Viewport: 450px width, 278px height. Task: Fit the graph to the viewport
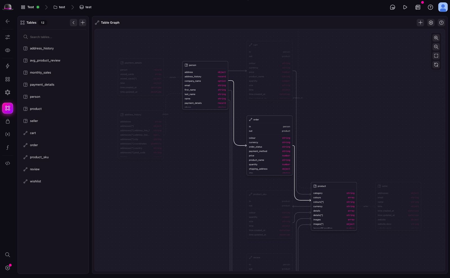point(436,55)
